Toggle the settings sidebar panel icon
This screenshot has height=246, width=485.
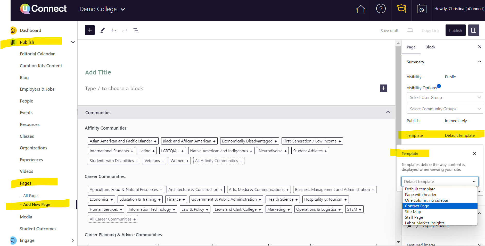point(474,30)
